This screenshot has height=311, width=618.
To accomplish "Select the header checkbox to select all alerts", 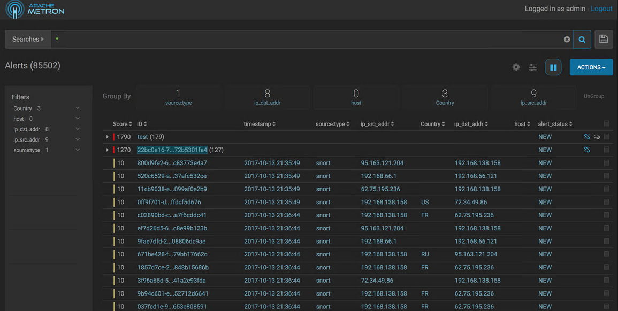I will click(x=606, y=123).
